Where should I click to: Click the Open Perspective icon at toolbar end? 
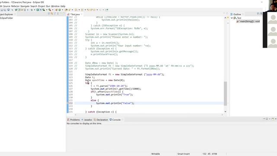coord(107,10)
